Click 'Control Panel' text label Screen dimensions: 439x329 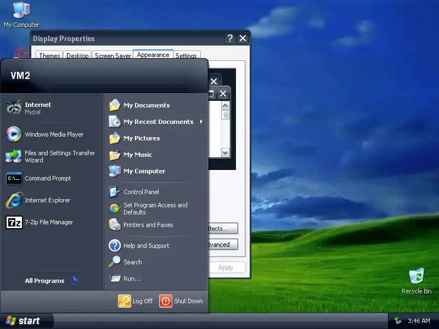(x=141, y=192)
